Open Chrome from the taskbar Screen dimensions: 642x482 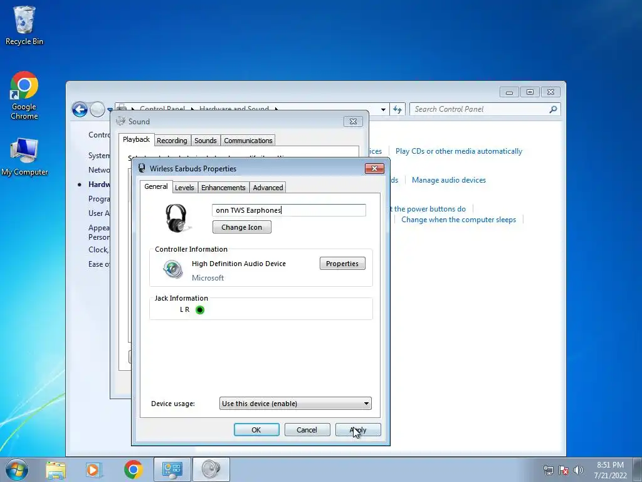pos(133,469)
